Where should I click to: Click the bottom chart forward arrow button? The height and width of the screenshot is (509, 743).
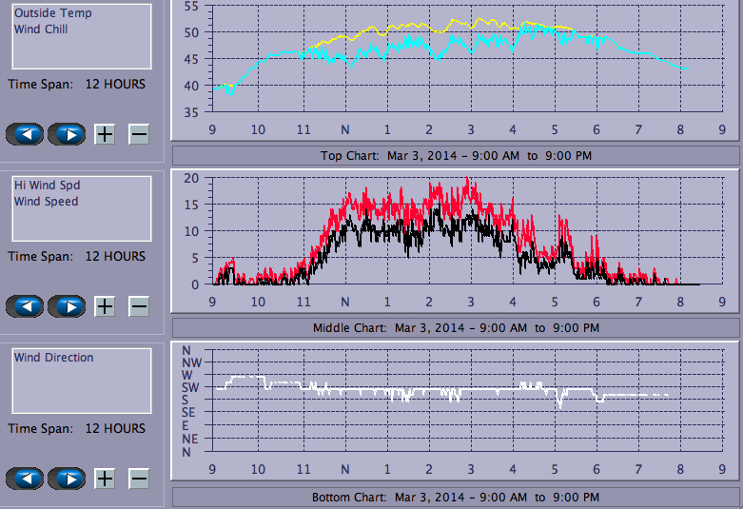[67, 479]
